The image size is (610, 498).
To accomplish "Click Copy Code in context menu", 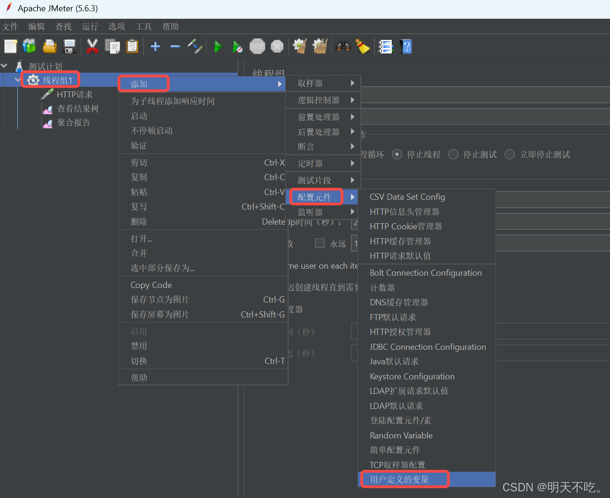I will (203, 285).
